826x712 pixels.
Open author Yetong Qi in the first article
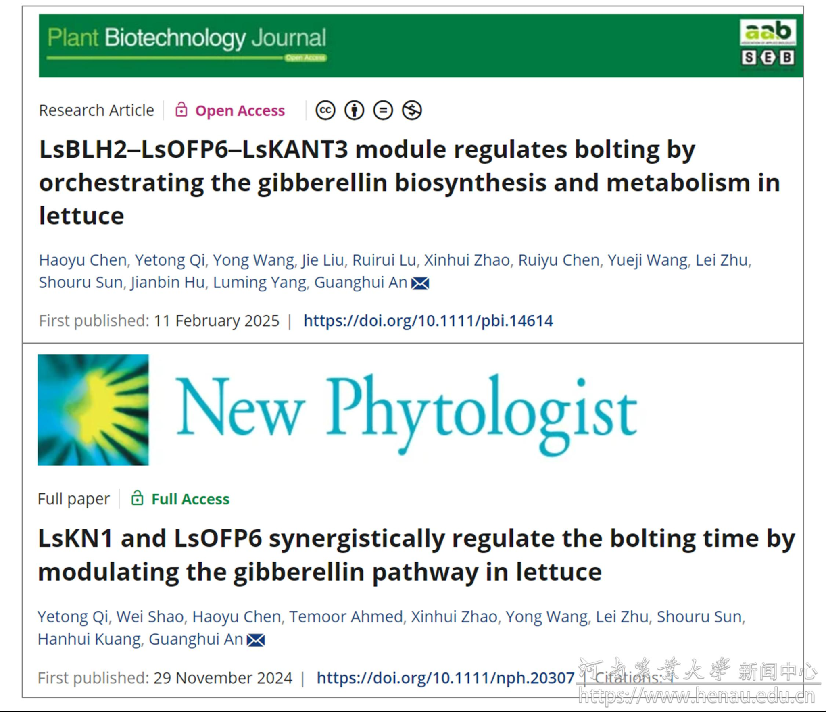pyautogui.click(x=170, y=260)
